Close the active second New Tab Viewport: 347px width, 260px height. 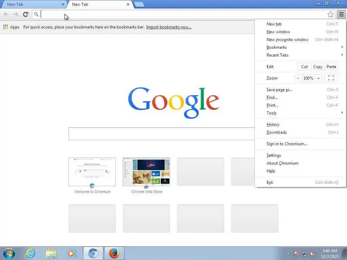tap(128, 4)
